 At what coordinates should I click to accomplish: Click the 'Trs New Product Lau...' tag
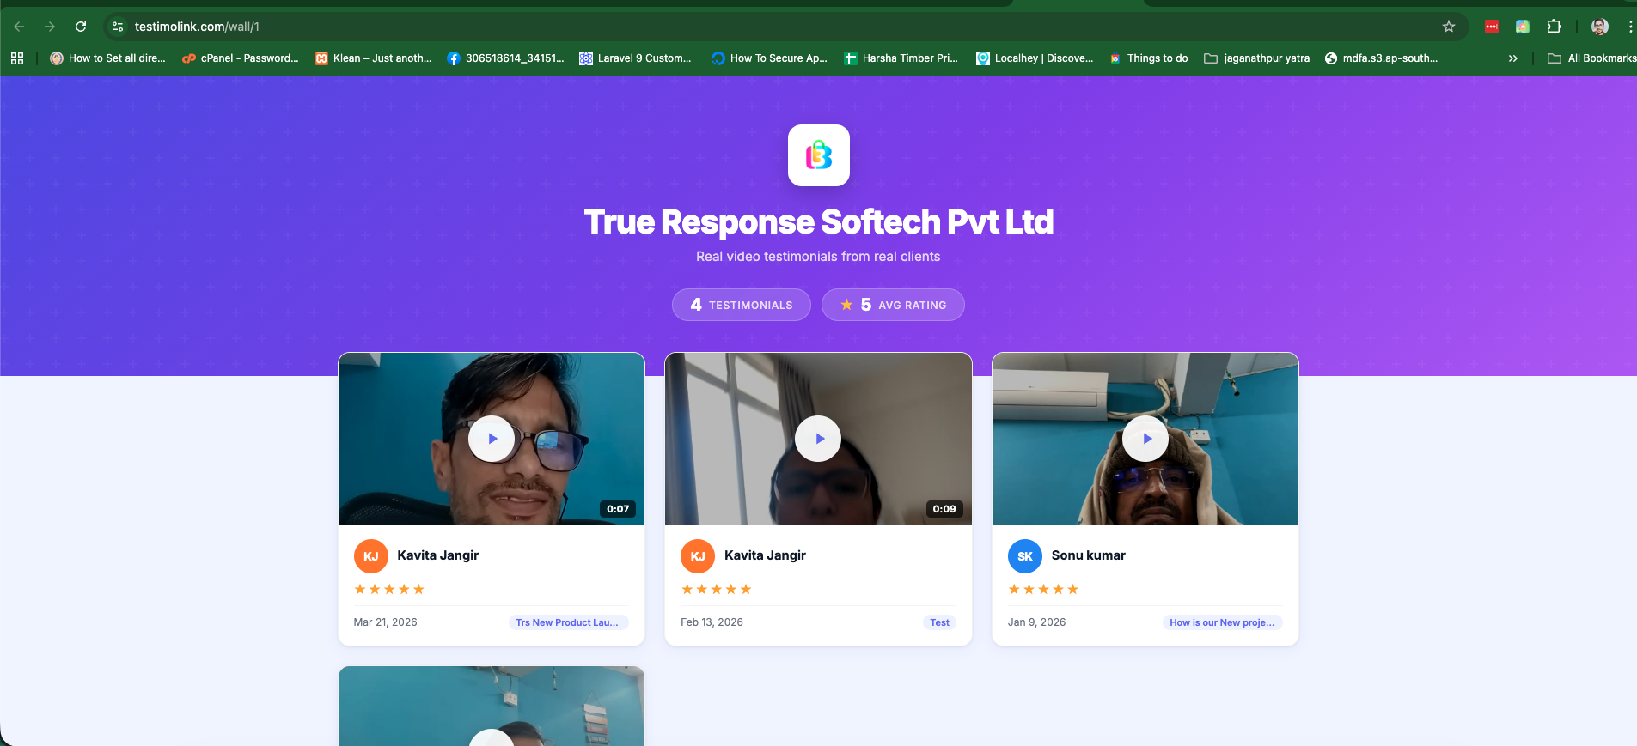[x=567, y=622]
